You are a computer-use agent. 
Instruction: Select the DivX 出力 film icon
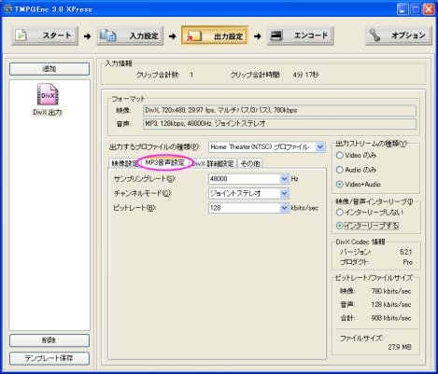point(48,94)
